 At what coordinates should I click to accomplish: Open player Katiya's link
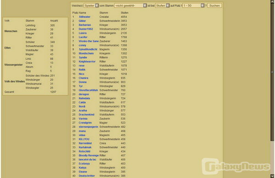pos(82,167)
